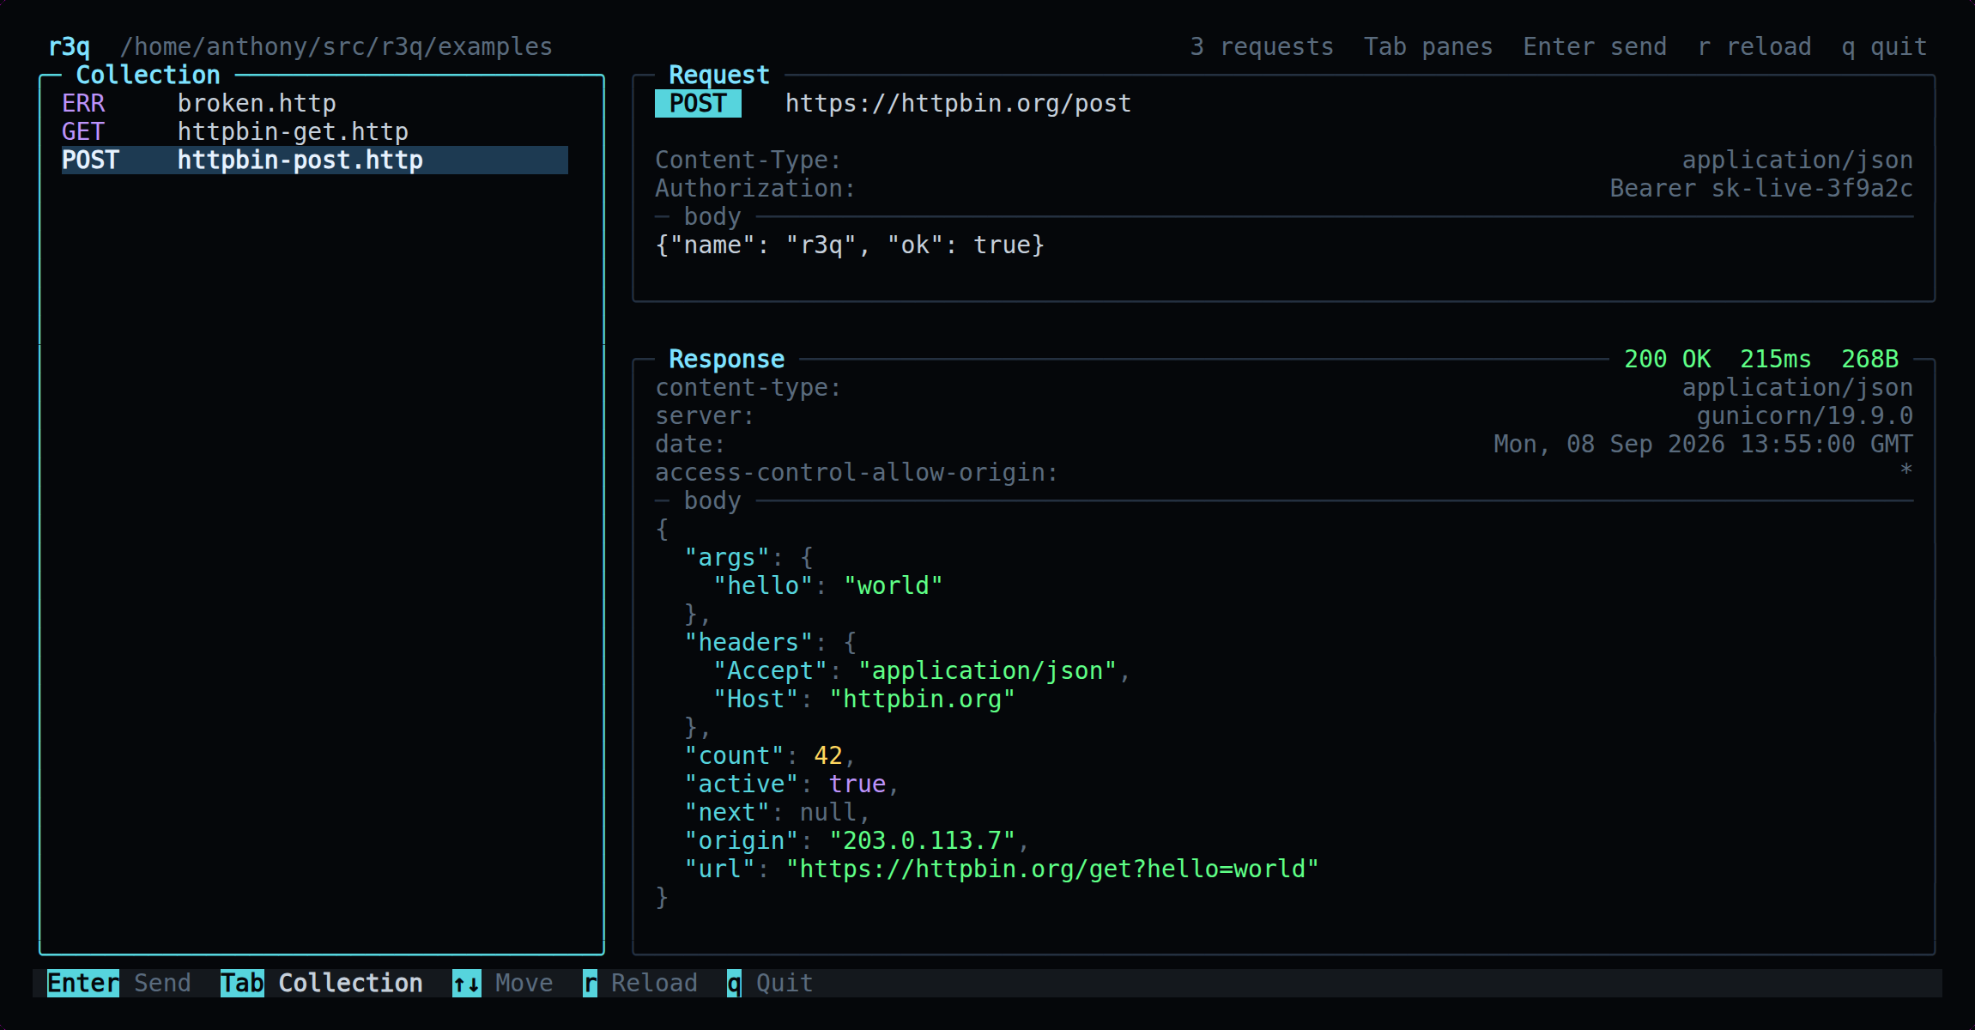Click the Mon, 08 Sep 2026 date value
Viewport: 1975px width, 1030px height.
coord(1703,444)
